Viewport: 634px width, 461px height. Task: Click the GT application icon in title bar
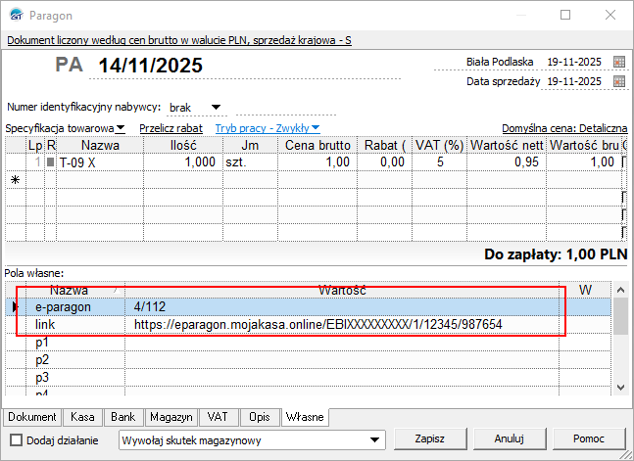pyautogui.click(x=13, y=16)
